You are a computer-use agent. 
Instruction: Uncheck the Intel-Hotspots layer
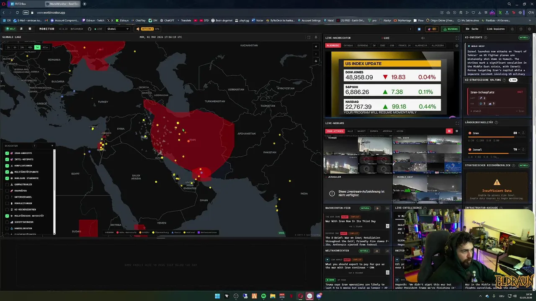[7, 159]
